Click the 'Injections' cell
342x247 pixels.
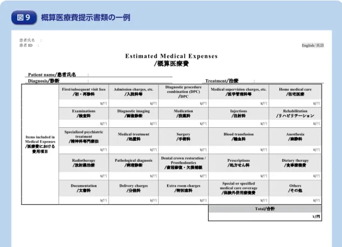coord(238,113)
